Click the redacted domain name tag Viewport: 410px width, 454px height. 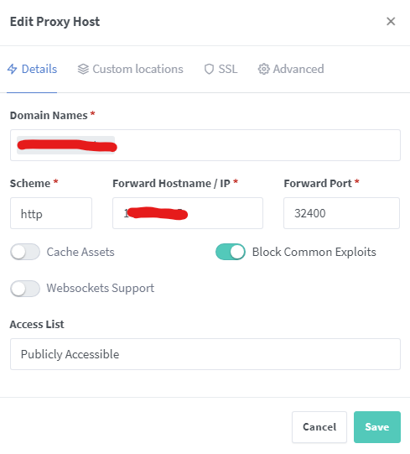(x=66, y=145)
